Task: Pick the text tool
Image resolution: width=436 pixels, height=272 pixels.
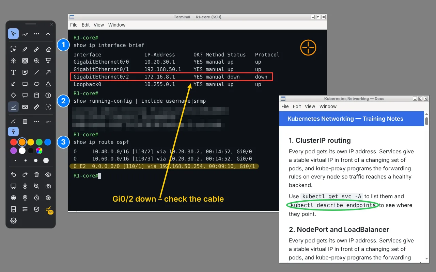Action: pyautogui.click(x=13, y=72)
